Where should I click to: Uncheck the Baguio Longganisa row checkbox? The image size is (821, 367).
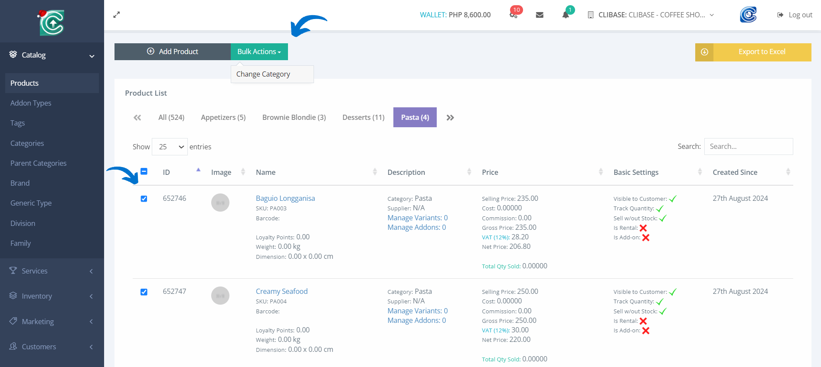click(x=144, y=199)
